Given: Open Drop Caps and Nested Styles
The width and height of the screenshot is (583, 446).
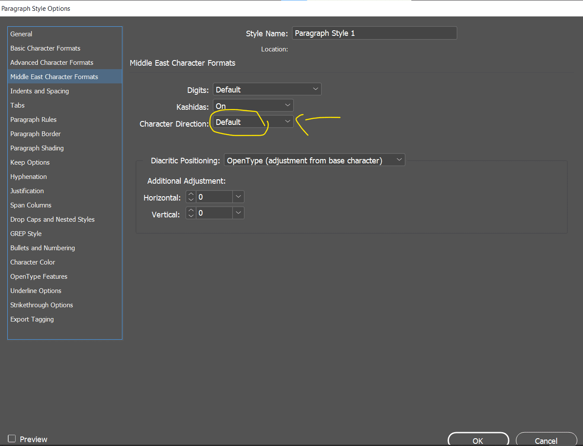Looking at the screenshot, I should click(x=65, y=219).
